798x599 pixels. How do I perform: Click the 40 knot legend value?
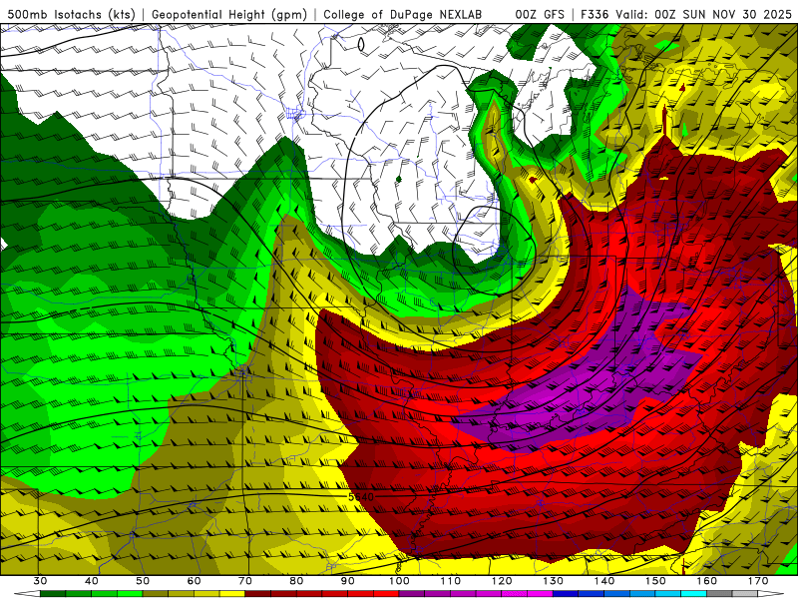(92, 581)
